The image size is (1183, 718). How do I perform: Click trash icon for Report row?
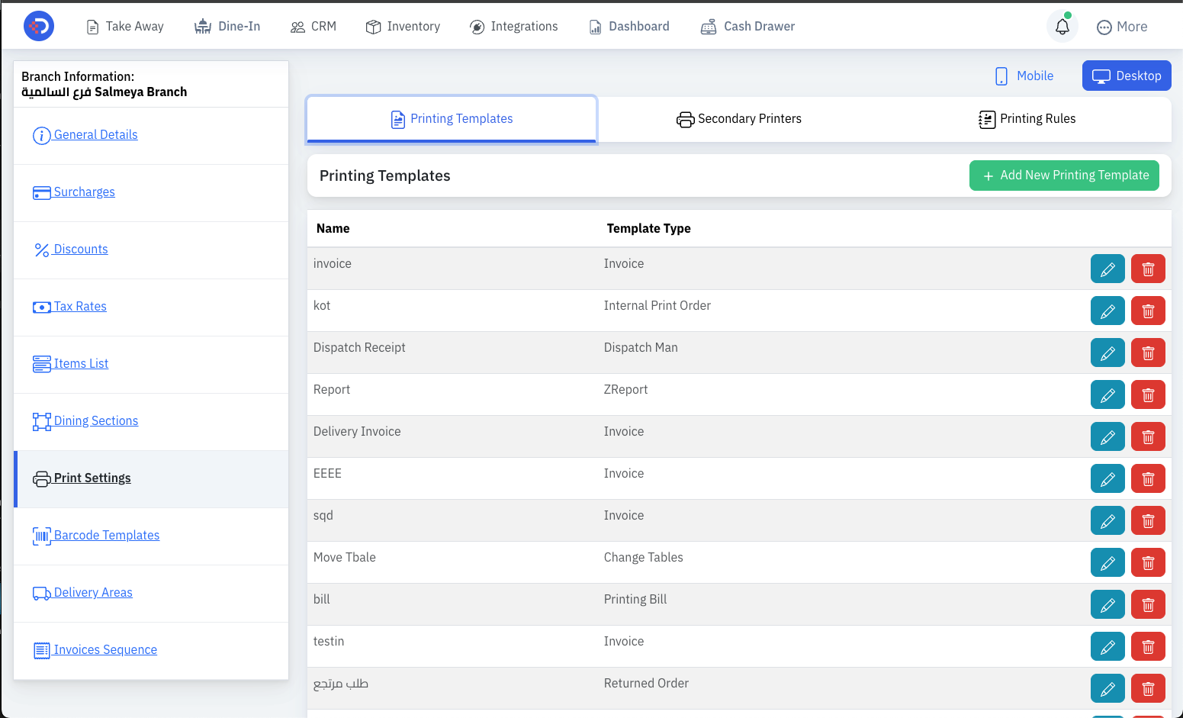(1148, 394)
